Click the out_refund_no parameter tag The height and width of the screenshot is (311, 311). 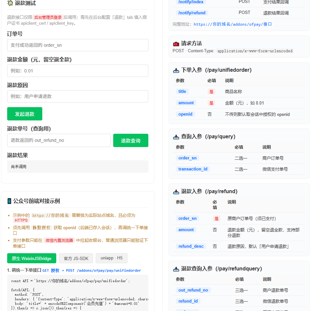[x=193, y=290]
